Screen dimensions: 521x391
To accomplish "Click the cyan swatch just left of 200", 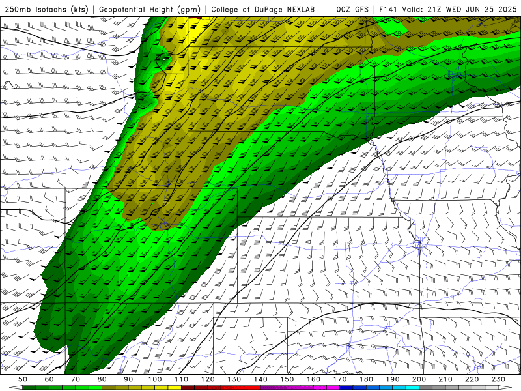I will pyautogui.click(x=412, y=388).
